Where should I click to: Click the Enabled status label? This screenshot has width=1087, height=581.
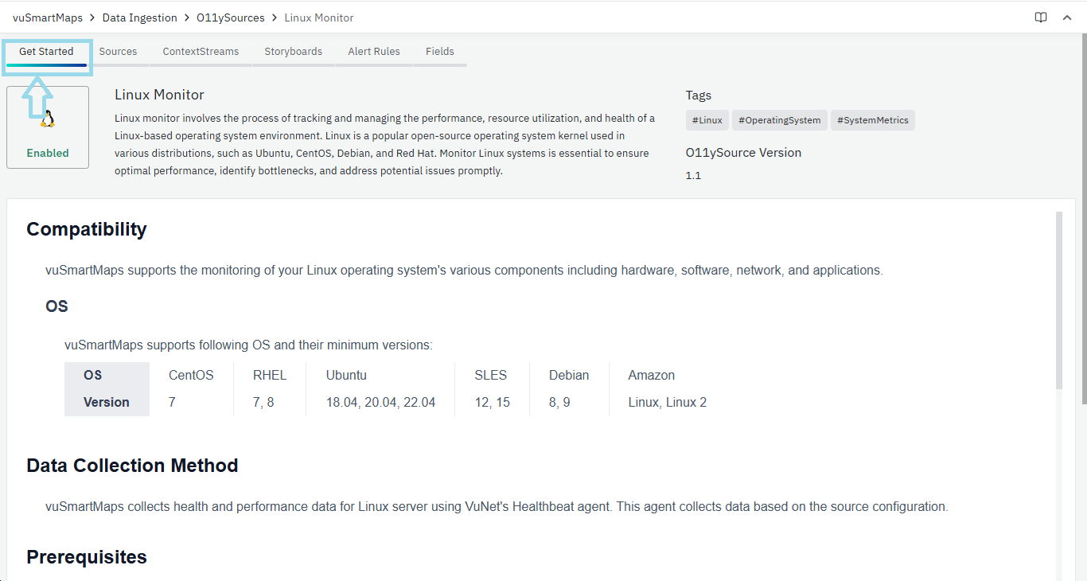tap(47, 153)
